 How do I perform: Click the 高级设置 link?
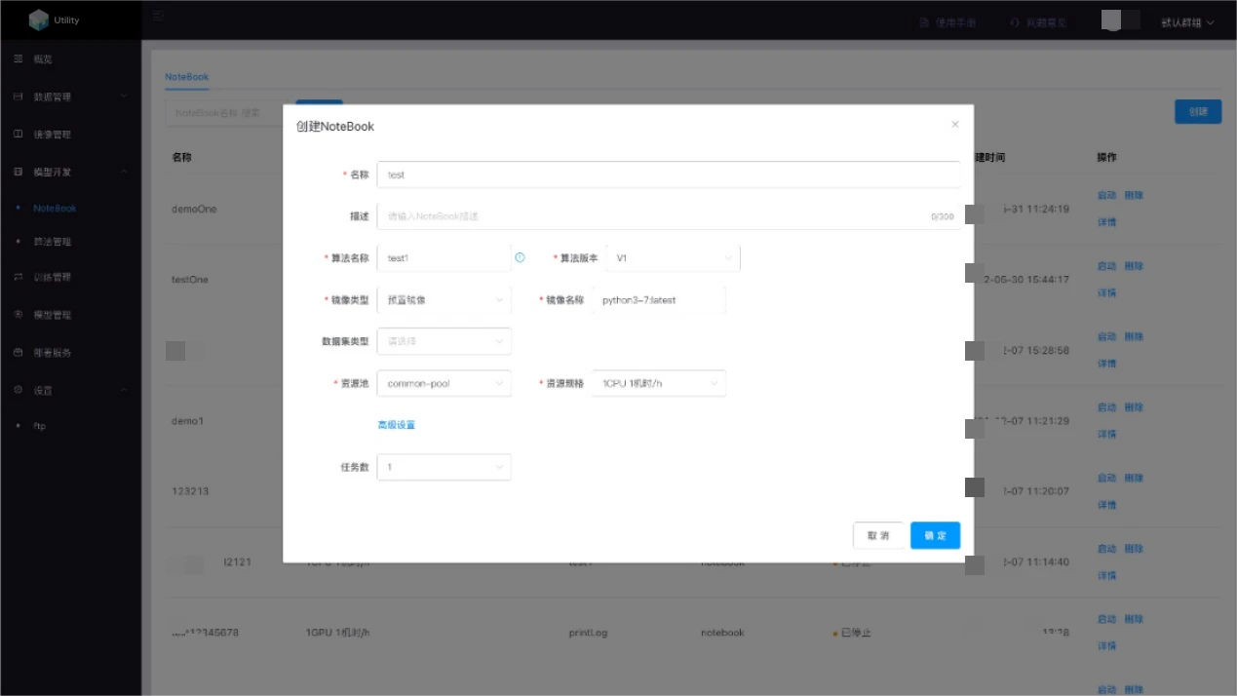coord(397,425)
